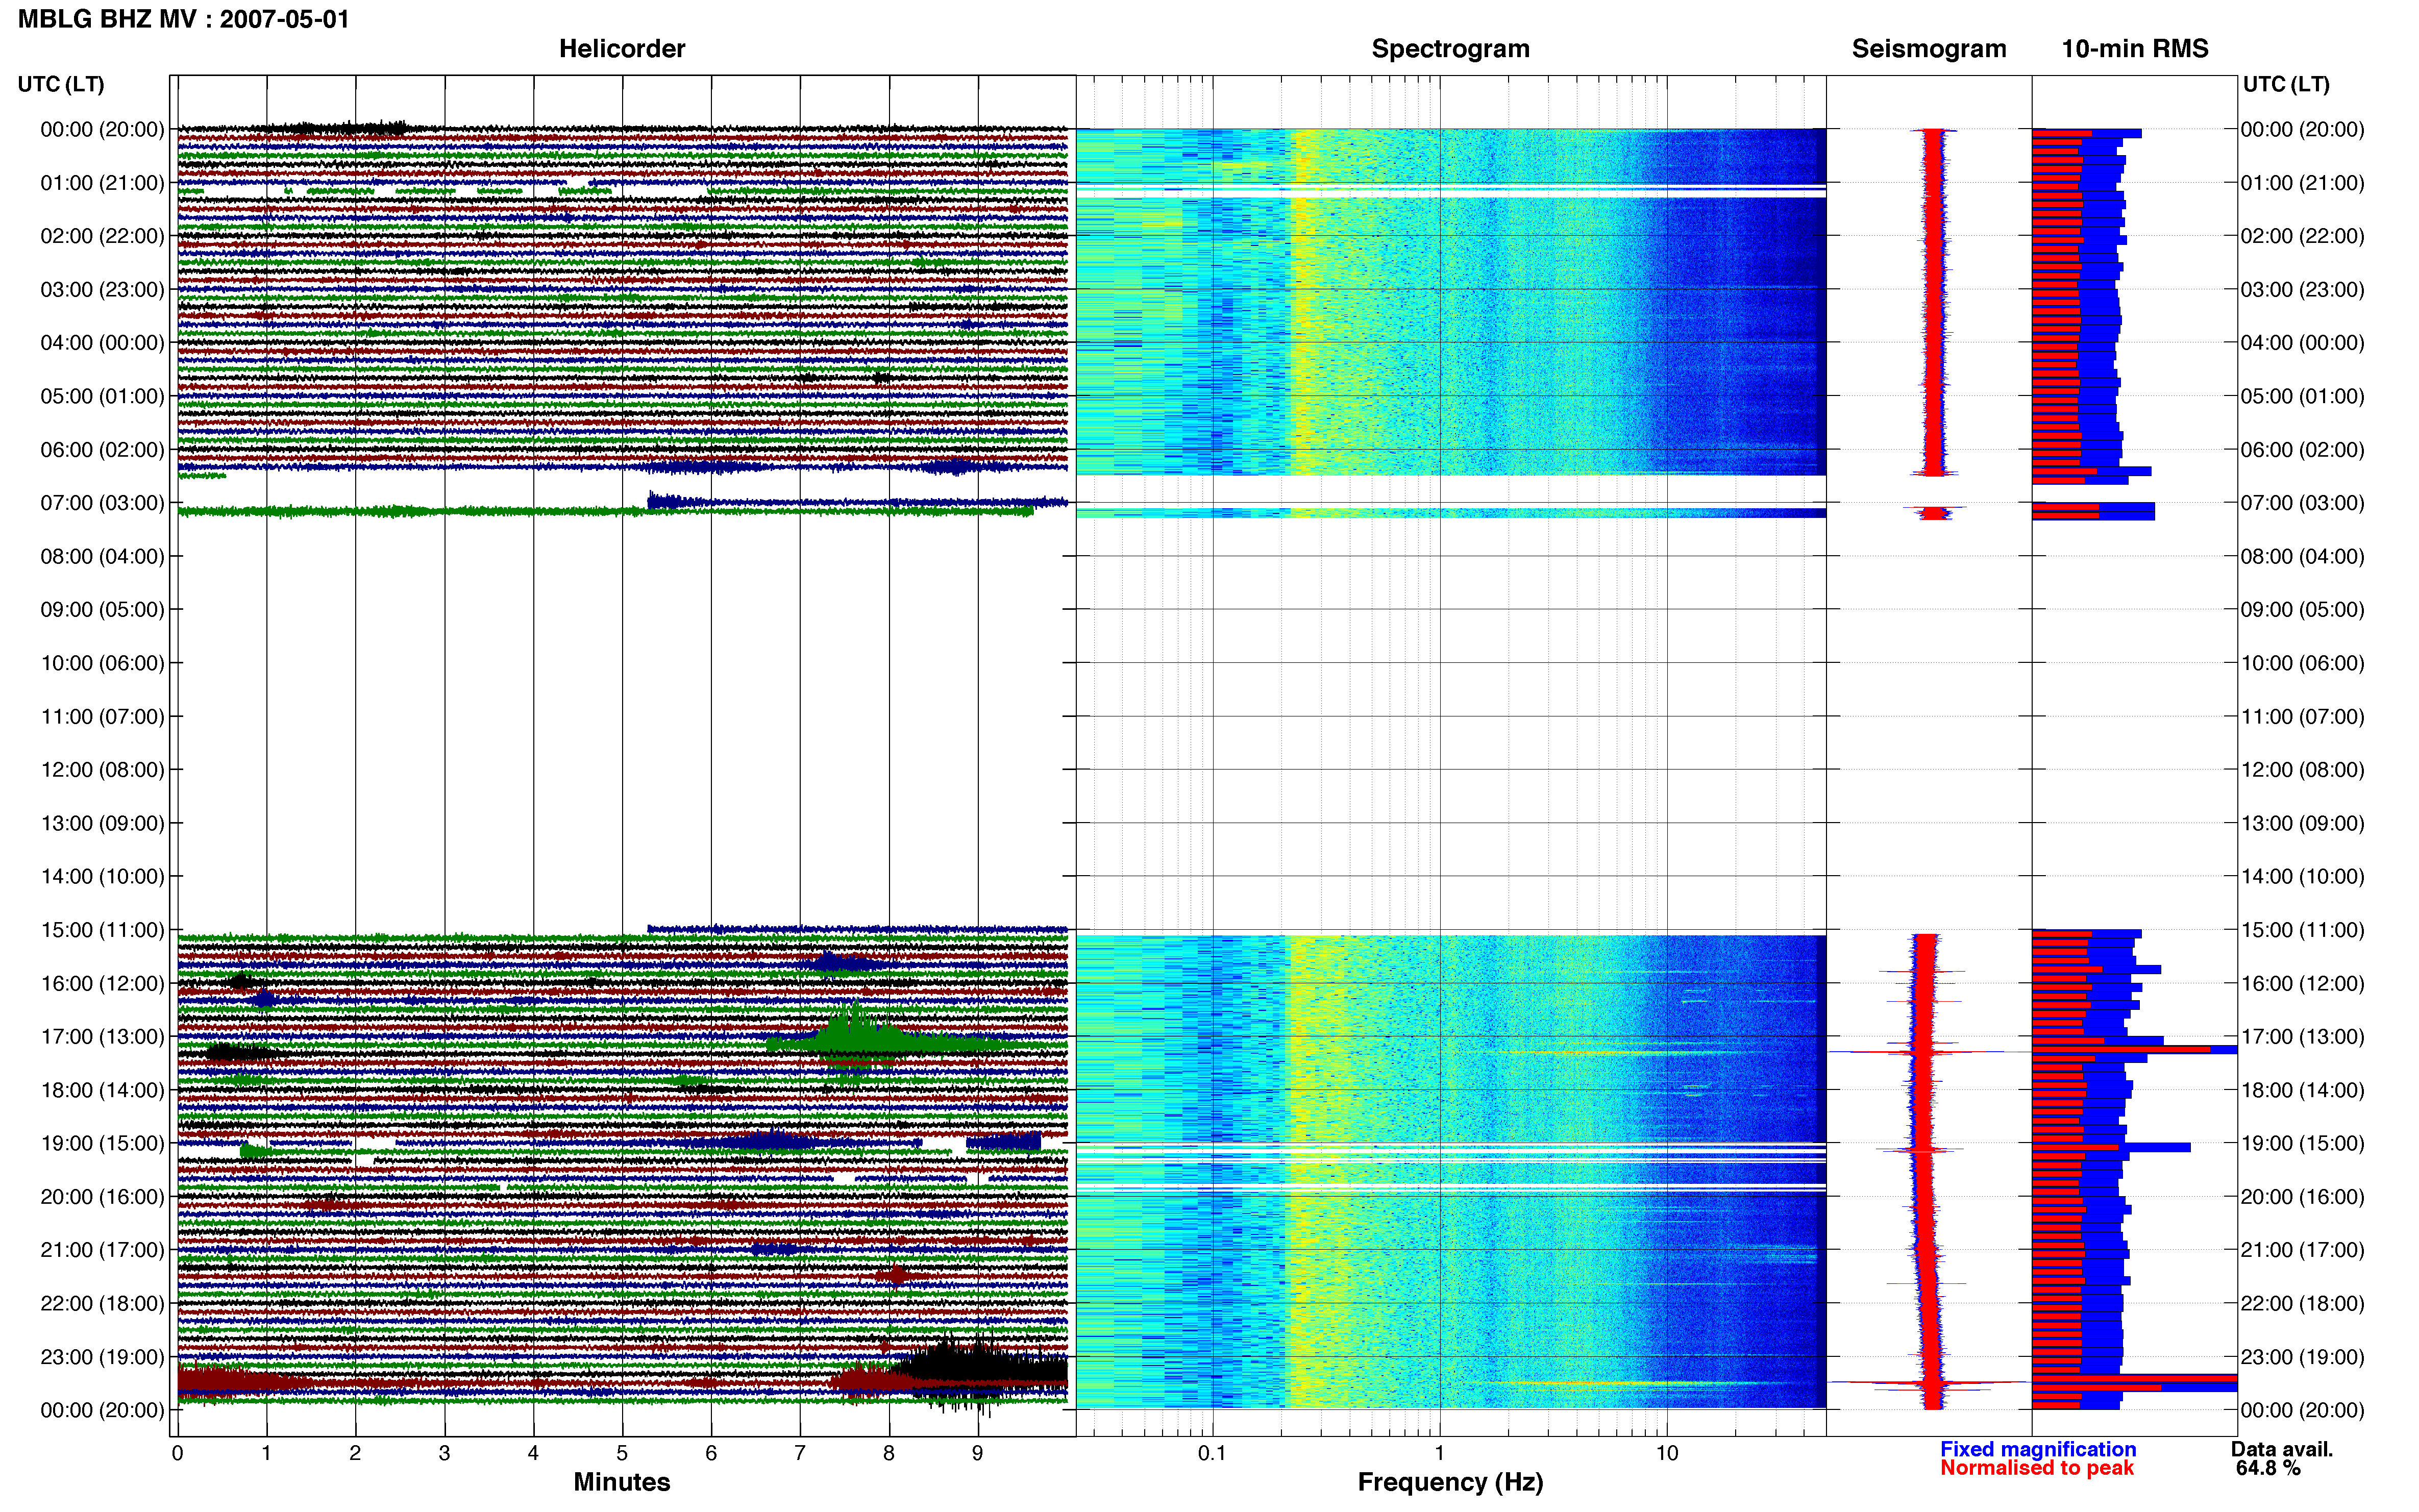Click the left time label '06:00 (02:00)'

102,450
